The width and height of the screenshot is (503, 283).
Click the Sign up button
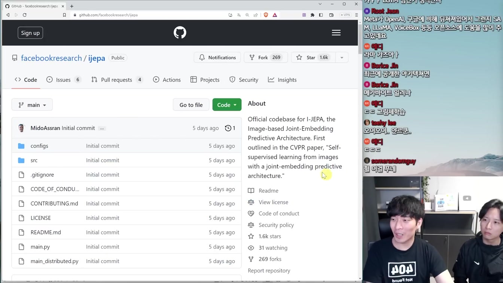[30, 33]
